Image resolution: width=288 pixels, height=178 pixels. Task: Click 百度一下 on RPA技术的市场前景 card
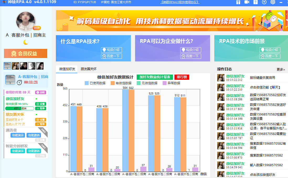[270, 56]
